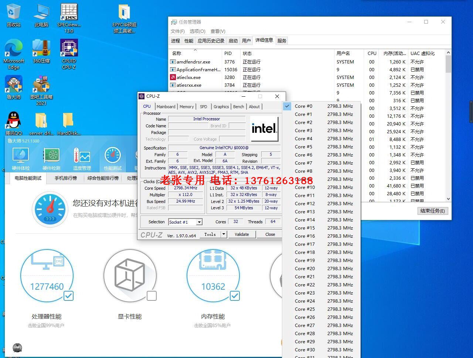The width and height of the screenshot is (473, 358).
Task: Open the 综合性能排行榜 tab in 鲁大师
Action: 103,178
